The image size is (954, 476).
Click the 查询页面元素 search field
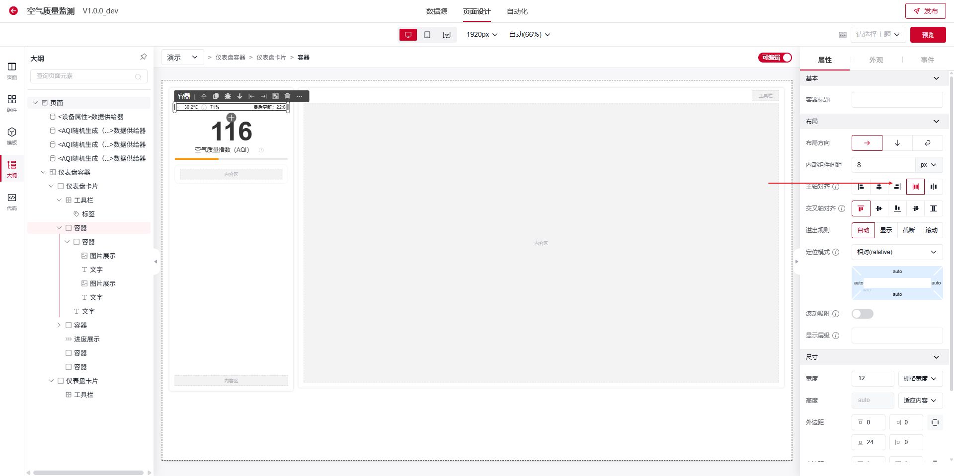84,76
